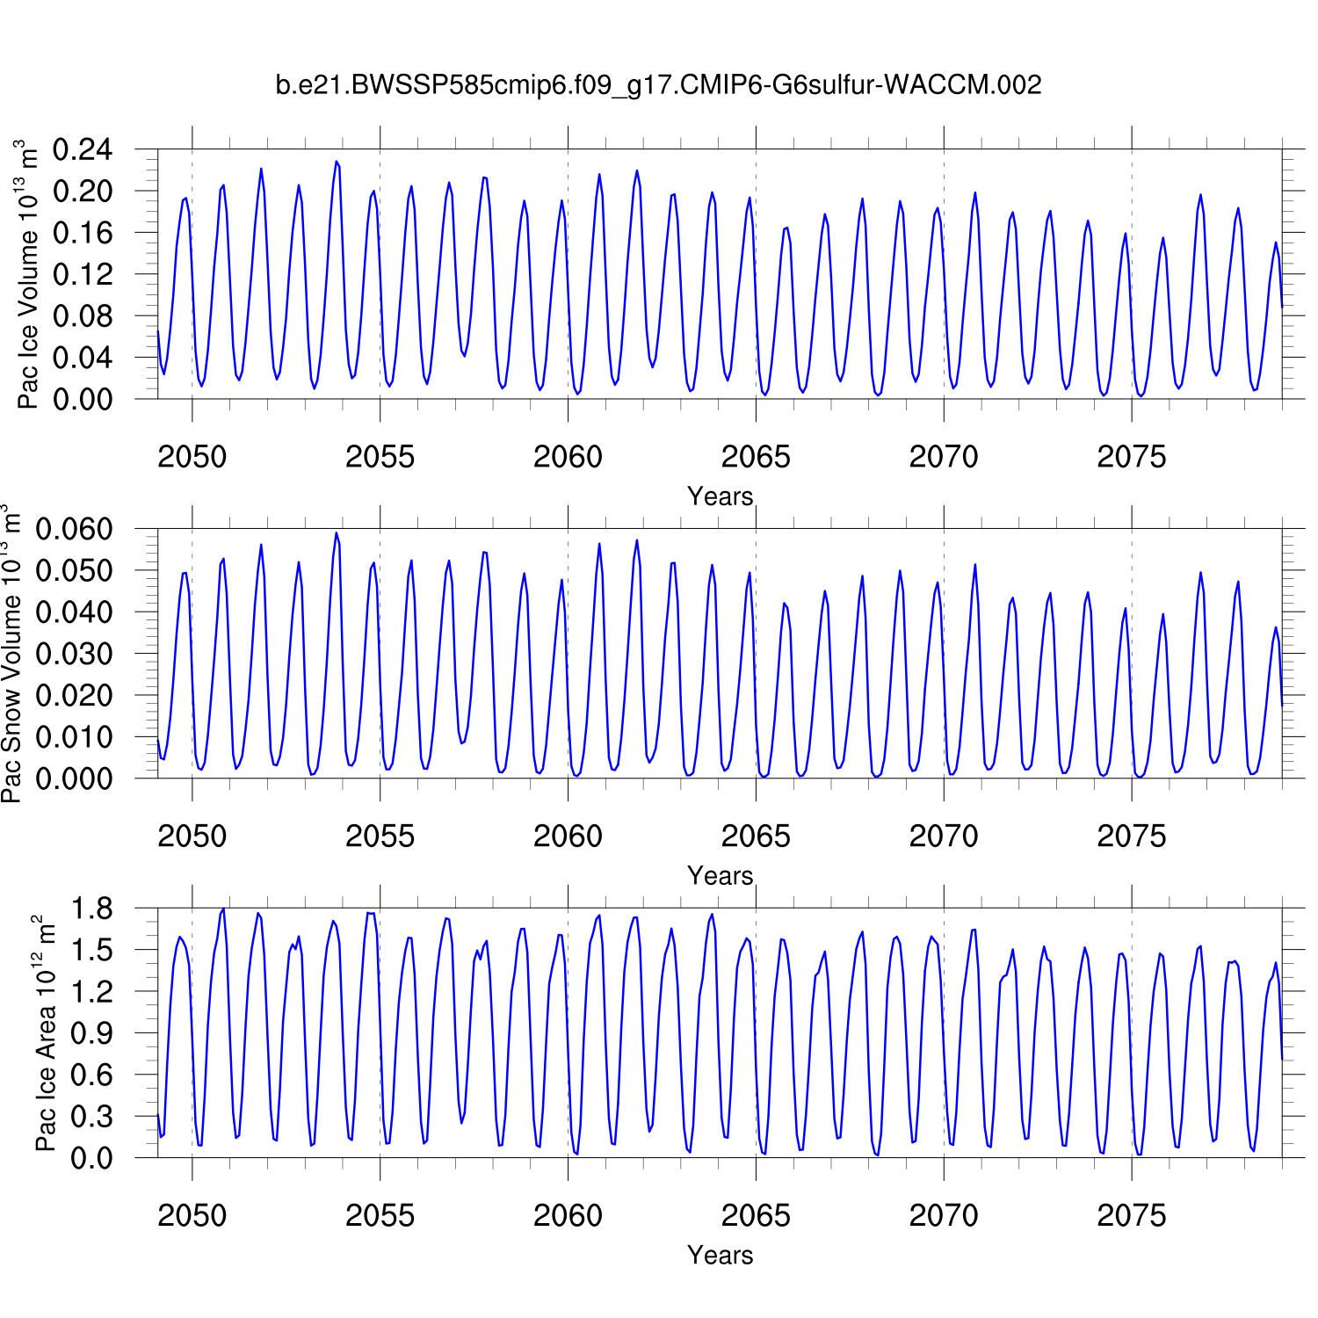Image resolution: width=1318 pixels, height=1318 pixels.
Task: Click the 0.24 value on ice volume axis
Action: tap(83, 150)
